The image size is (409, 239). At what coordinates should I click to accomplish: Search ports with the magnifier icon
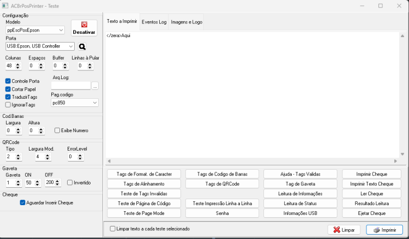(x=82, y=47)
